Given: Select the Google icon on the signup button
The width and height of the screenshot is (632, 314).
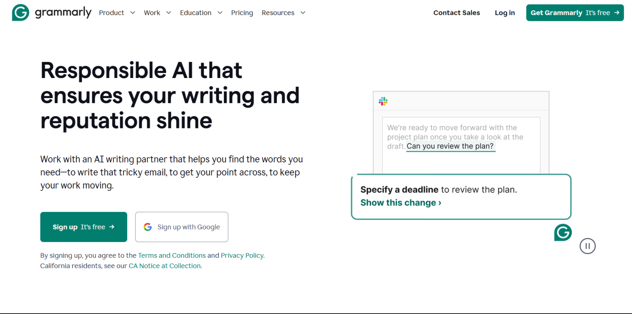Looking at the screenshot, I should 148,227.
